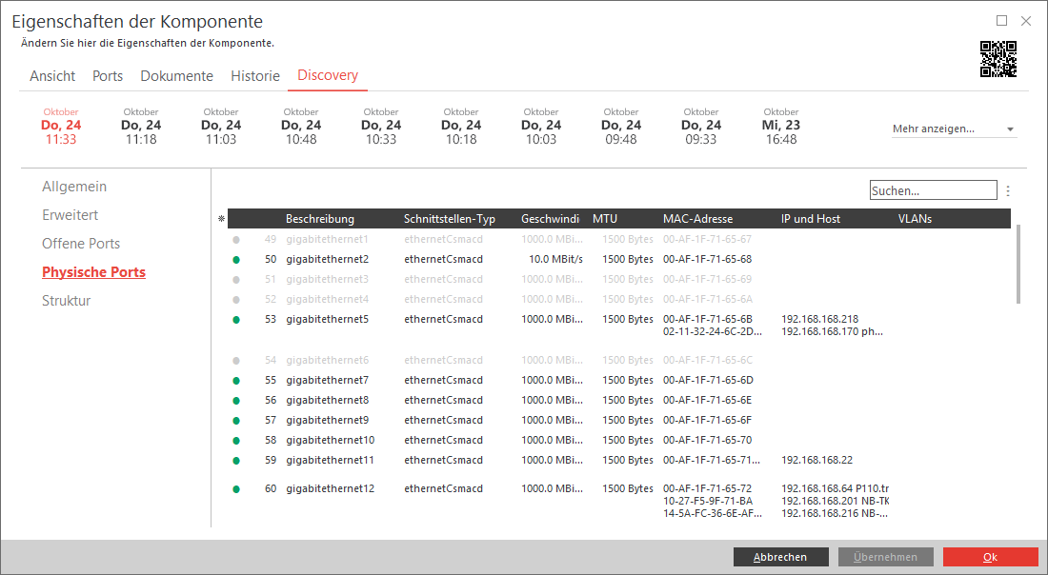Switch to the Ports tab
This screenshot has width=1048, height=575.
[x=108, y=76]
